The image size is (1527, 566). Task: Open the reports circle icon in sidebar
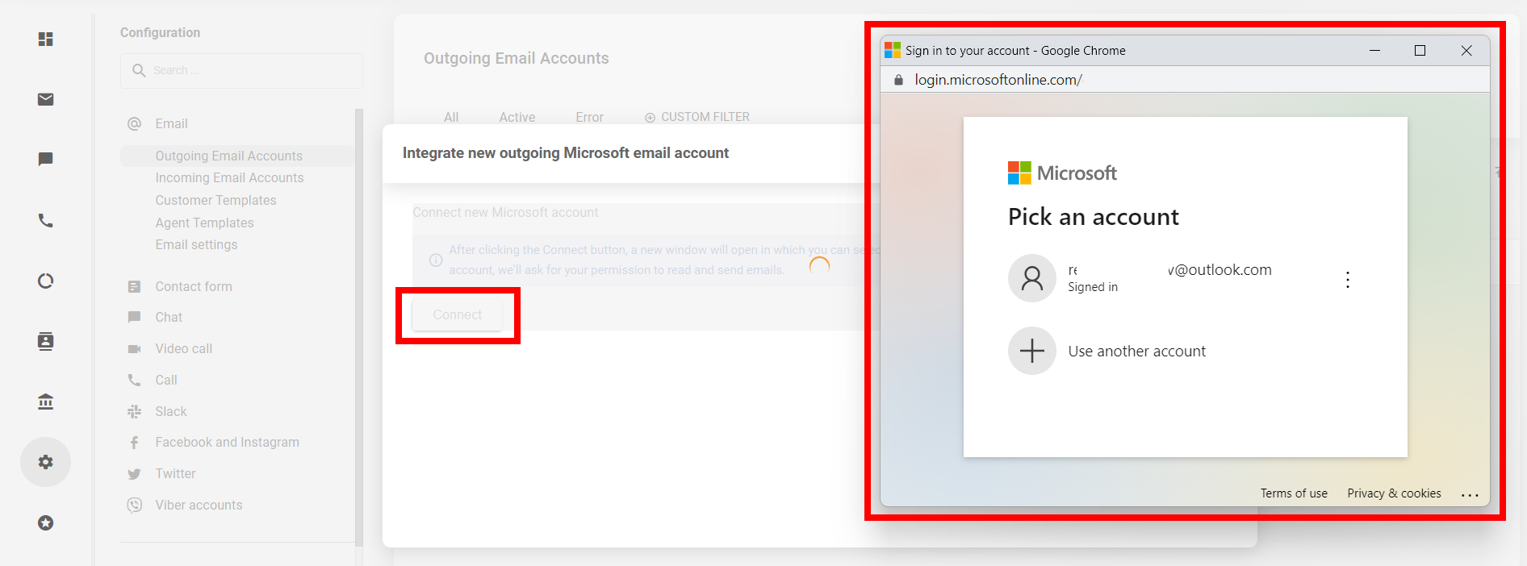point(46,281)
